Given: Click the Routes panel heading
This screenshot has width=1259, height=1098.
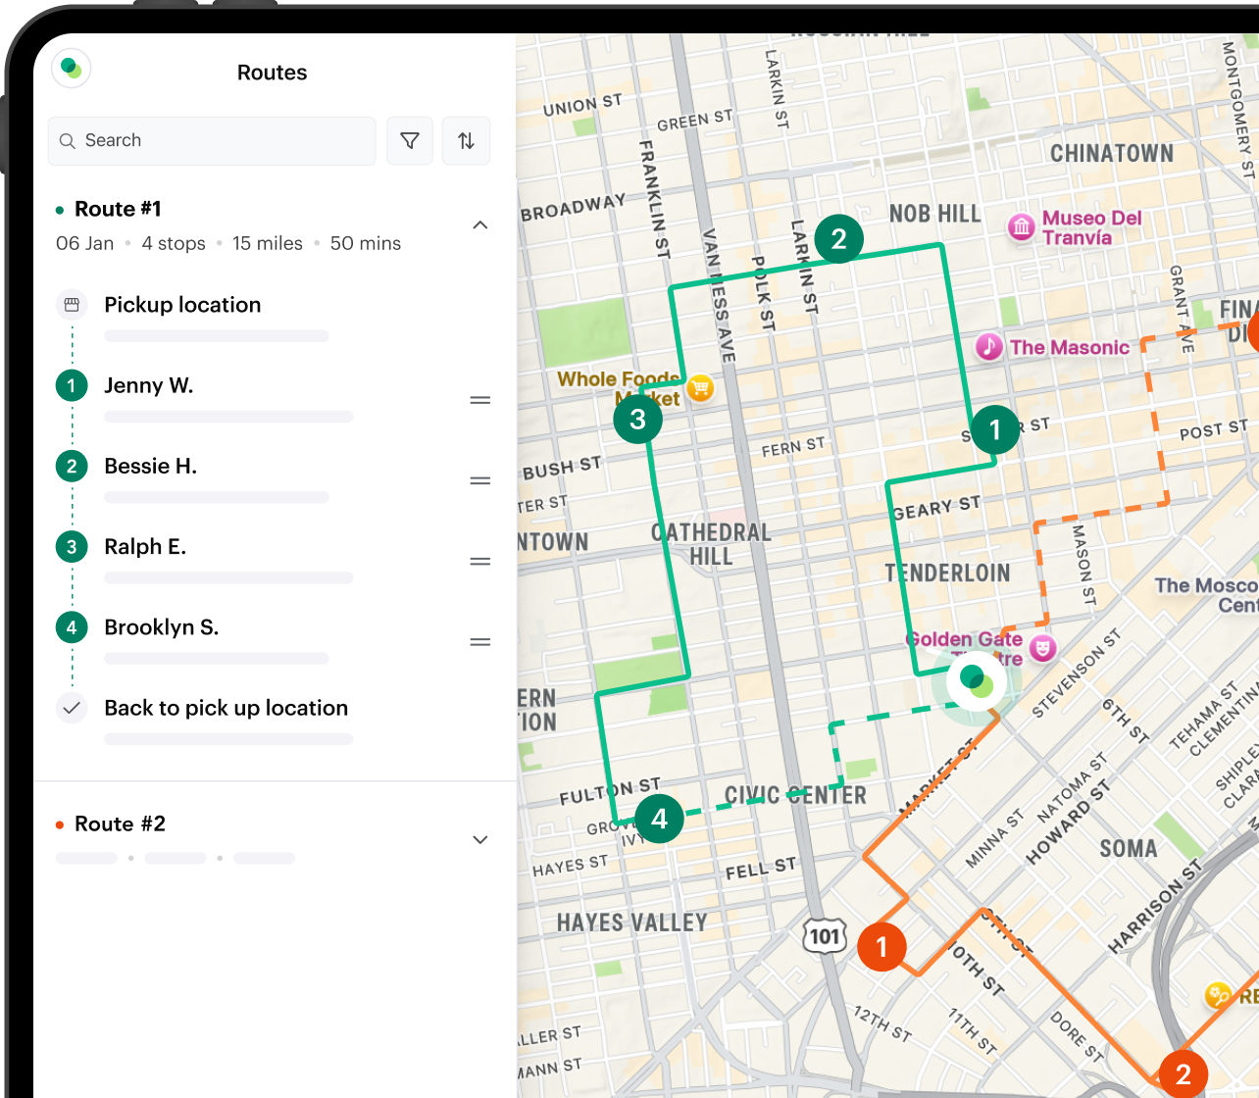Looking at the screenshot, I should tap(273, 73).
